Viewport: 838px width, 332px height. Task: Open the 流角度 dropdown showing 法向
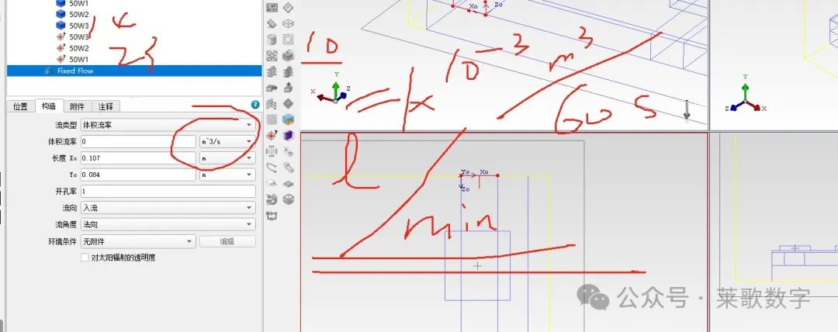coord(168,224)
